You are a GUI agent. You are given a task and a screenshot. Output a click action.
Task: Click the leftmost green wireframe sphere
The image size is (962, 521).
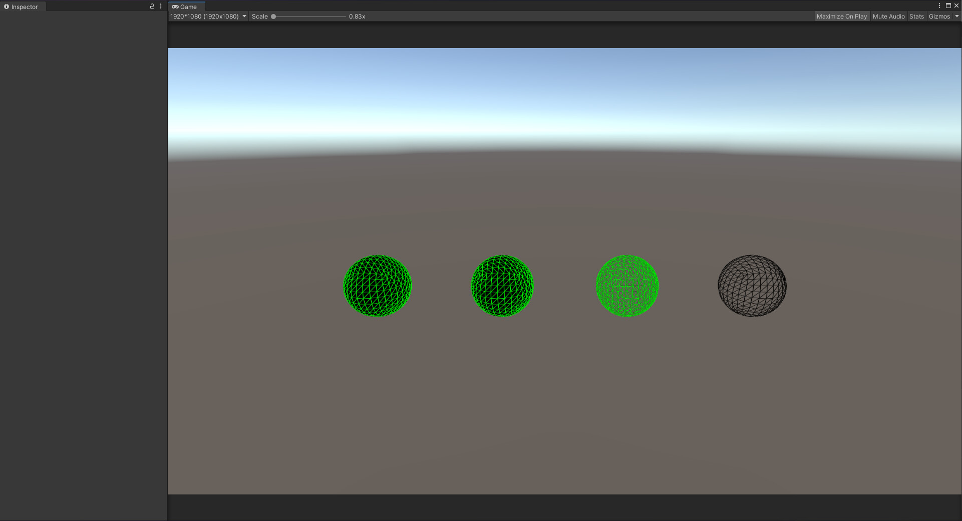378,286
